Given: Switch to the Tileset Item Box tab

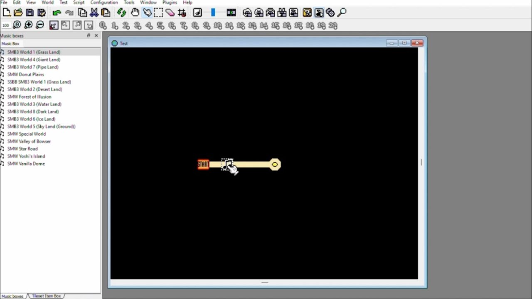Looking at the screenshot, I should click(46, 296).
